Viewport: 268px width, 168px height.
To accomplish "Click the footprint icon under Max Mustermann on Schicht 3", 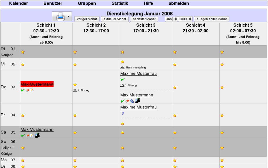I will pyautogui.click(x=137, y=101).
